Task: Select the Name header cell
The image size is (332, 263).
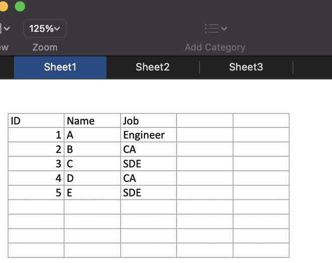Action: [92, 121]
